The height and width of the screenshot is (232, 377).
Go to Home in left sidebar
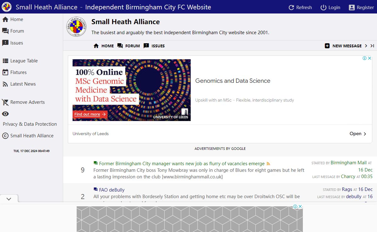13,19
